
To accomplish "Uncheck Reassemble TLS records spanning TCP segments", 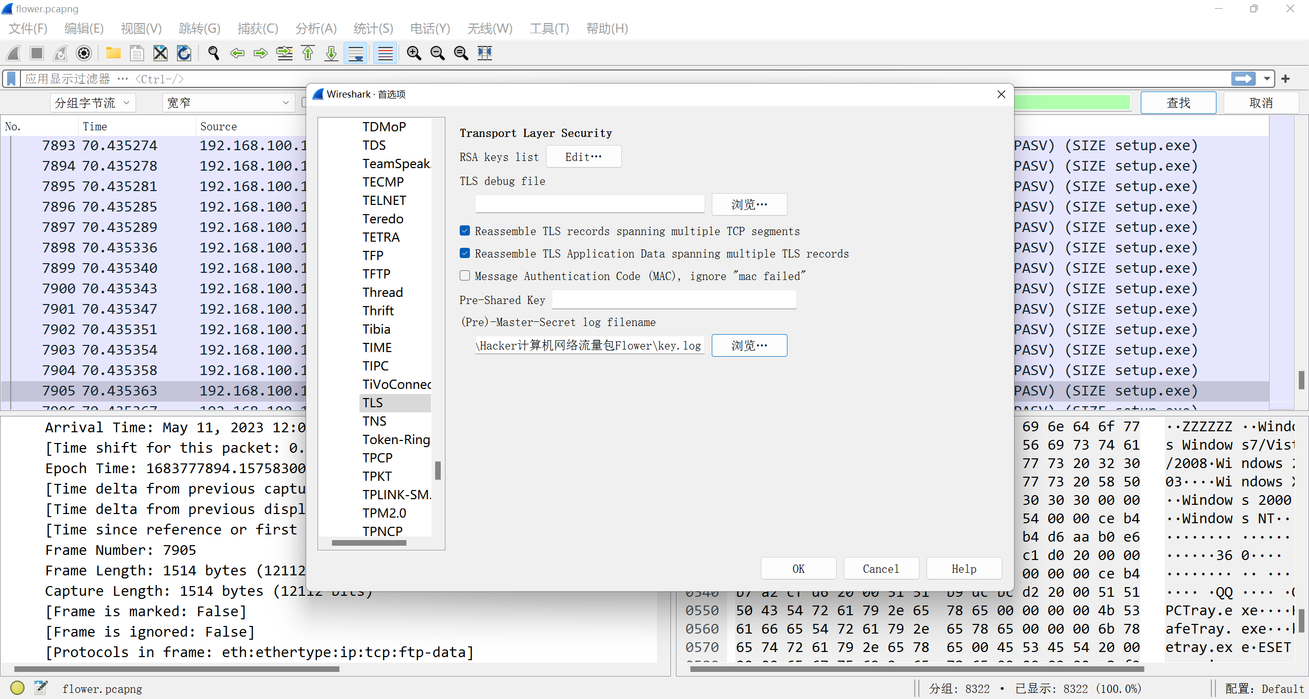I will 465,231.
